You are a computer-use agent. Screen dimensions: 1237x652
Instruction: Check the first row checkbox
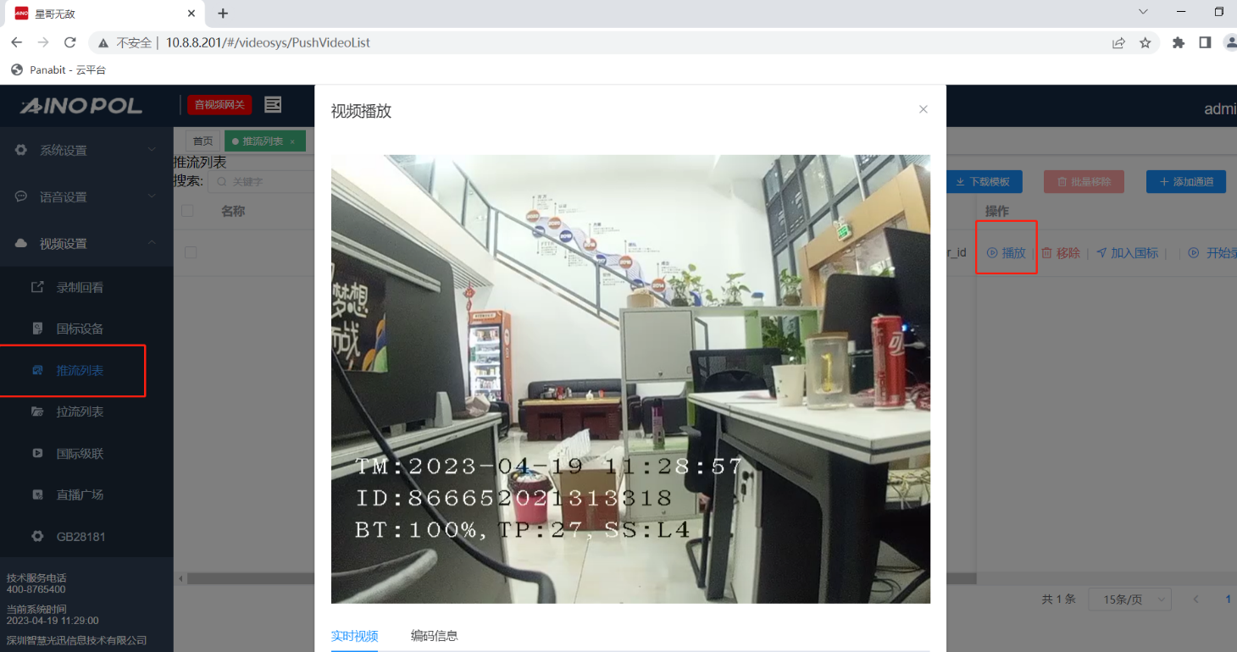click(191, 252)
